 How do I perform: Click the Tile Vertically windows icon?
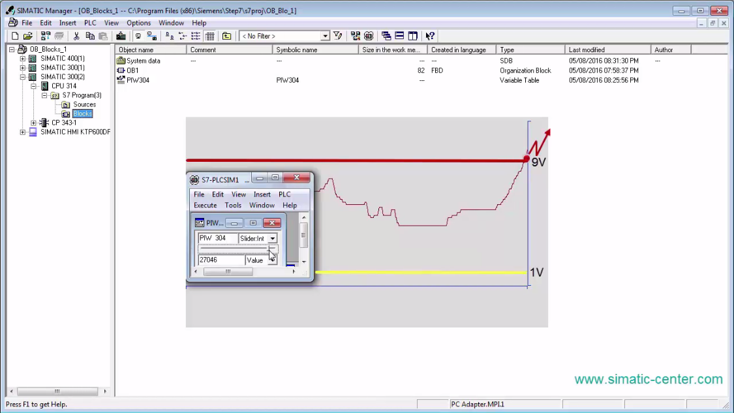coord(413,36)
